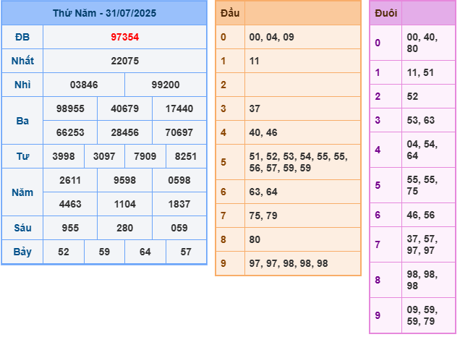
Task: Click the Bảy prize number 64
Action: tap(145, 252)
